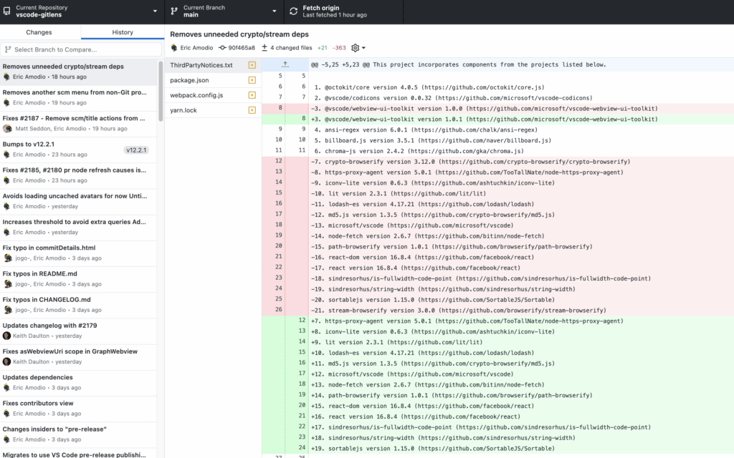Focus the Select Branch to Compare field
This screenshot has width=734, height=458.
point(82,49)
